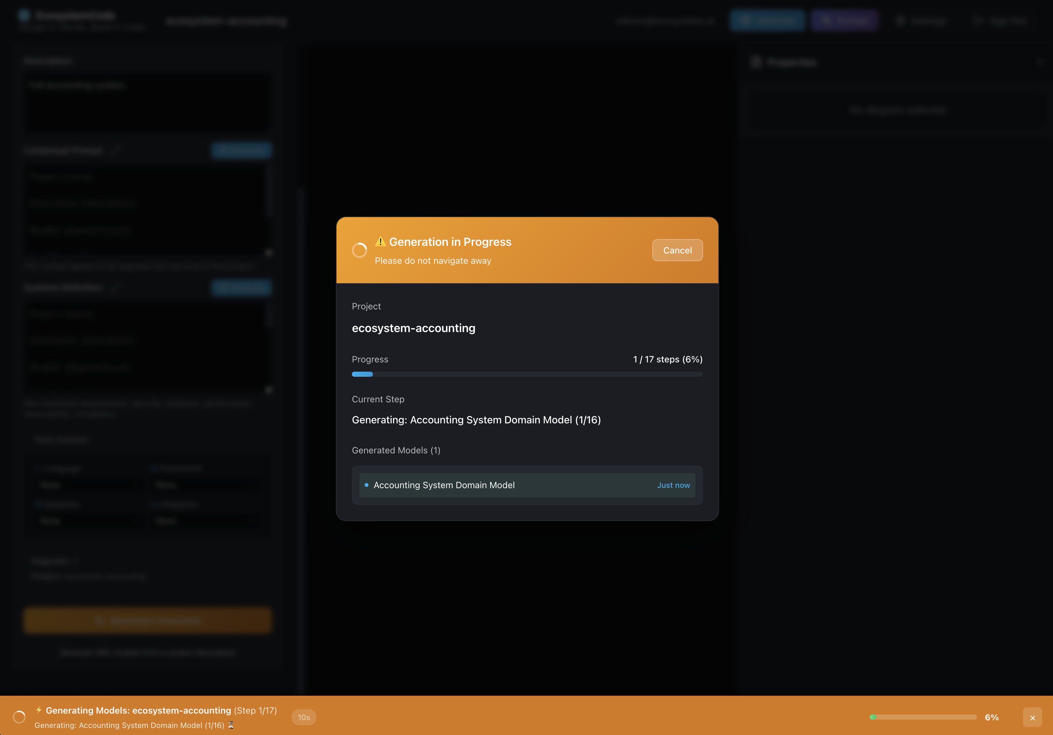Viewport: 1053px width, 735px height.
Task: Click the loading spinner in the dialog header
Action: [x=360, y=250]
